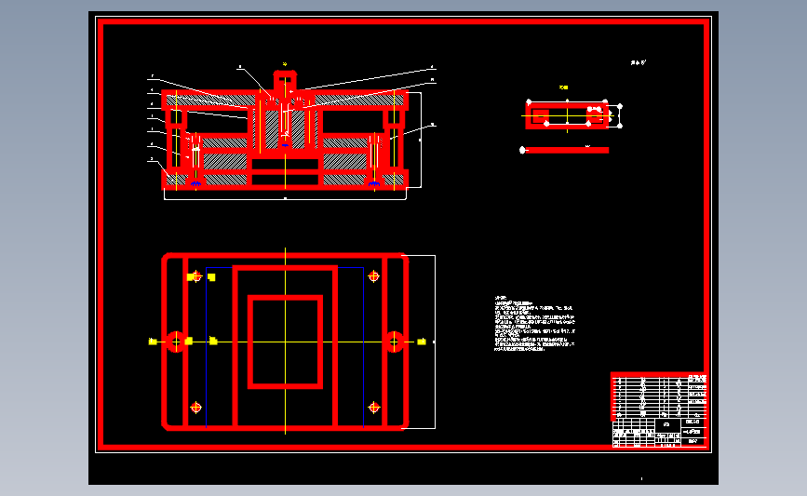The height and width of the screenshot is (496, 807).
Task: Click the bottom-right screw hole marker in plan view
Action: [373, 408]
